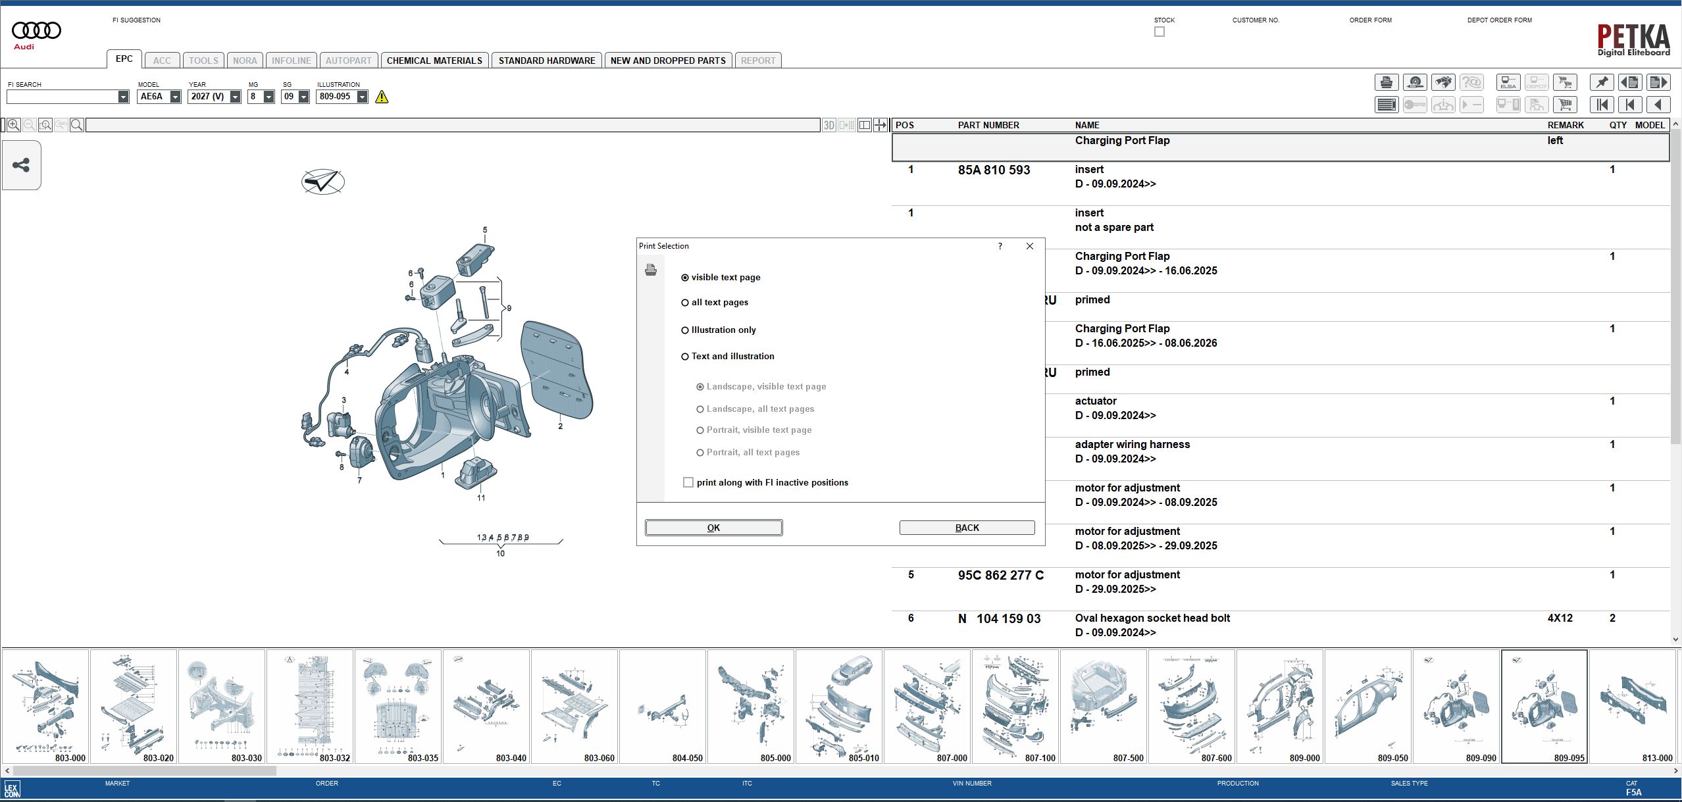Click the Print icon in the toolbar
1682x802 pixels.
(x=1386, y=82)
